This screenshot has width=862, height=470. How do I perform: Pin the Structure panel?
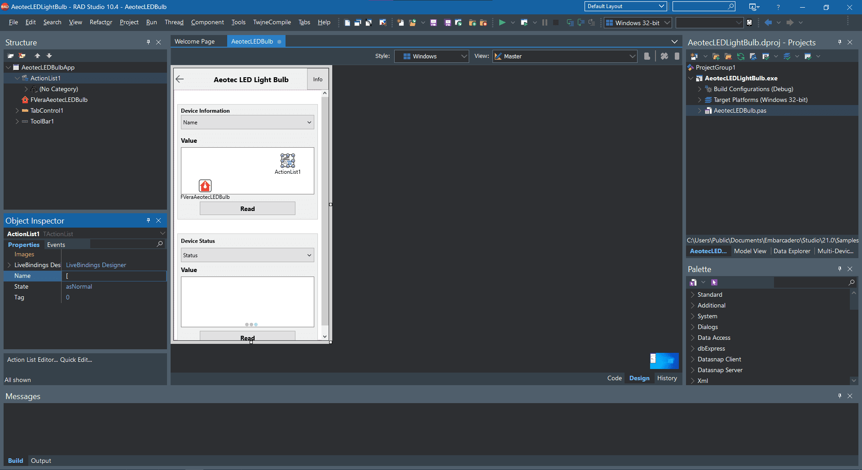(x=148, y=42)
